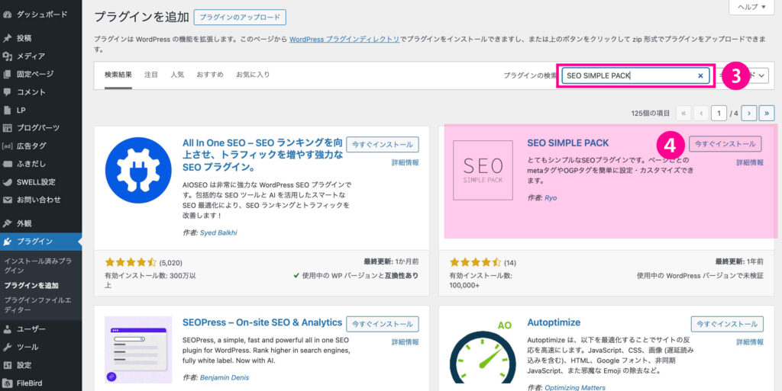Click the Dashboard icon in sidebar

(x=8, y=14)
